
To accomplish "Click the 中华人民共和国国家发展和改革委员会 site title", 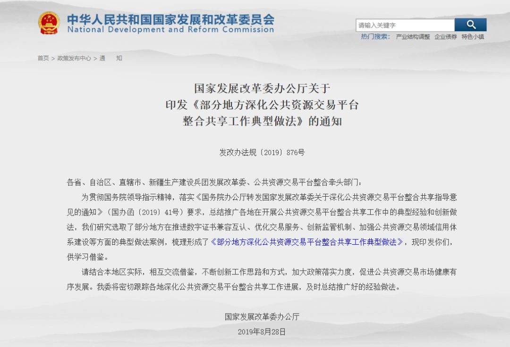I will click(x=171, y=19).
